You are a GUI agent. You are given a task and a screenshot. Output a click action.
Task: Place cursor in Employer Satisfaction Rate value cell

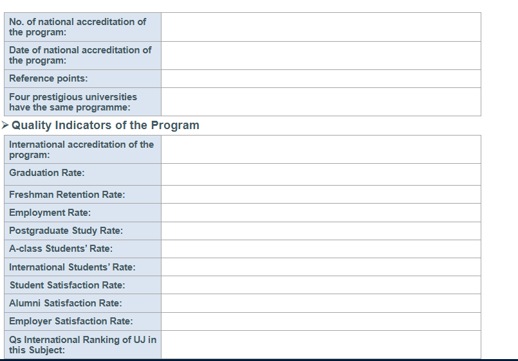320,321
